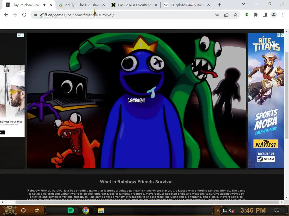Viewport: 289px width, 216px height.
Task: Click the black button in the insurance ad
Action: (x=2, y=132)
